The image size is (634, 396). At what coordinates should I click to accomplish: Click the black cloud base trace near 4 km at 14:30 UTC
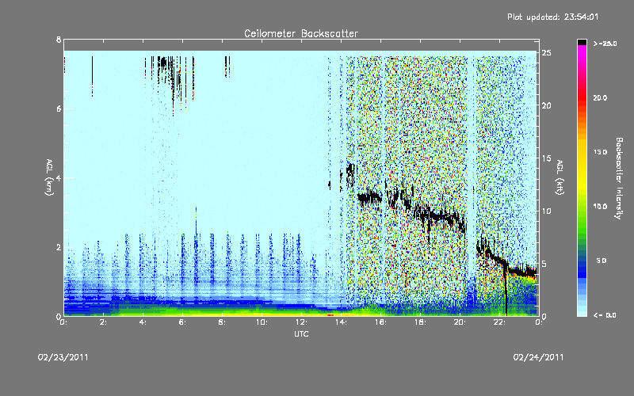[x=351, y=174]
